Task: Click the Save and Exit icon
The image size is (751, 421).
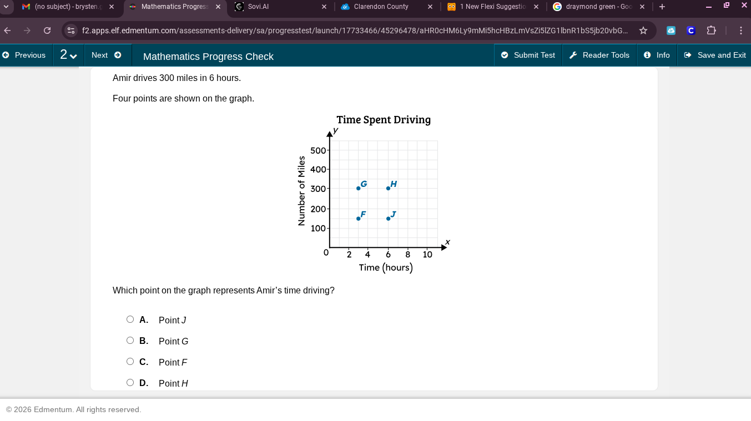Action: [x=688, y=55]
